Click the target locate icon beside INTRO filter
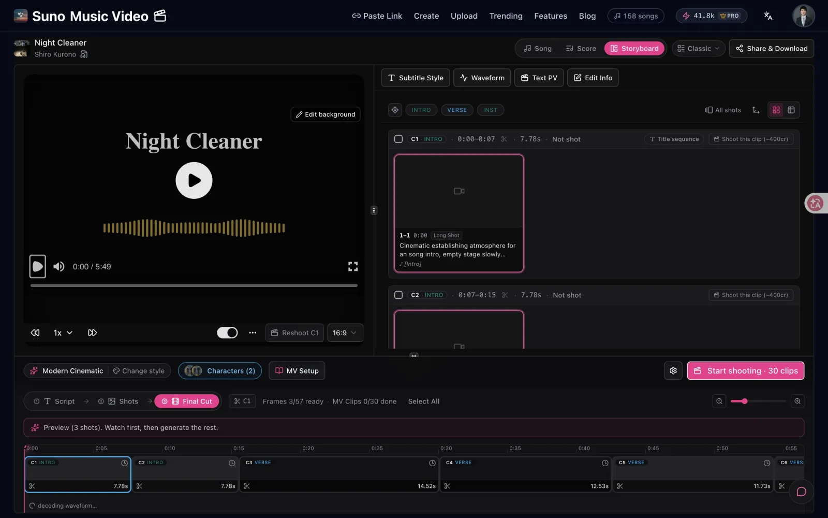The image size is (828, 518). coord(395,110)
